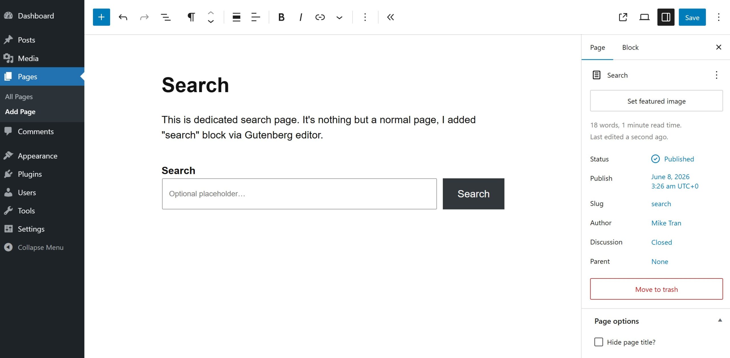Change the Discussion setting from Closed
Screen dimensions: 730x358
(662, 242)
